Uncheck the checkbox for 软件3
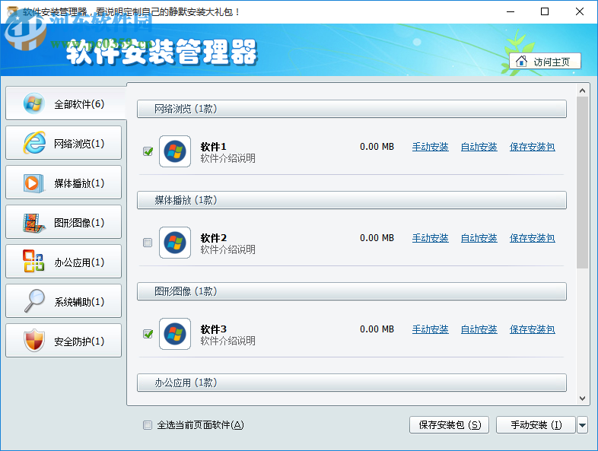Image resolution: width=598 pixels, height=451 pixels. pos(148,334)
